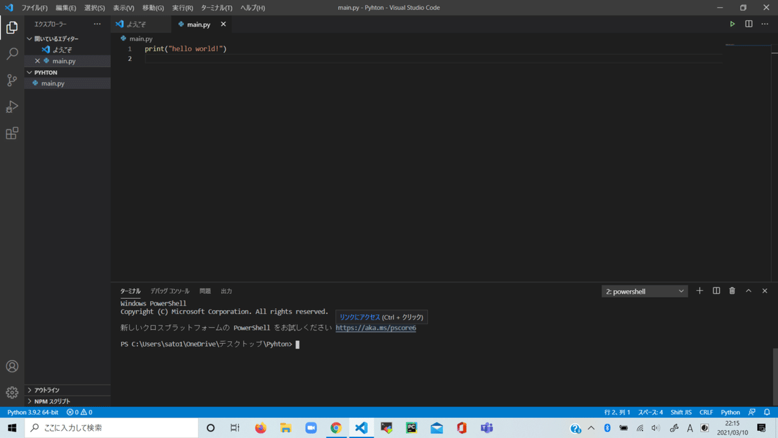Open the Explorer view in activity bar
The height and width of the screenshot is (438, 778).
(x=12, y=27)
